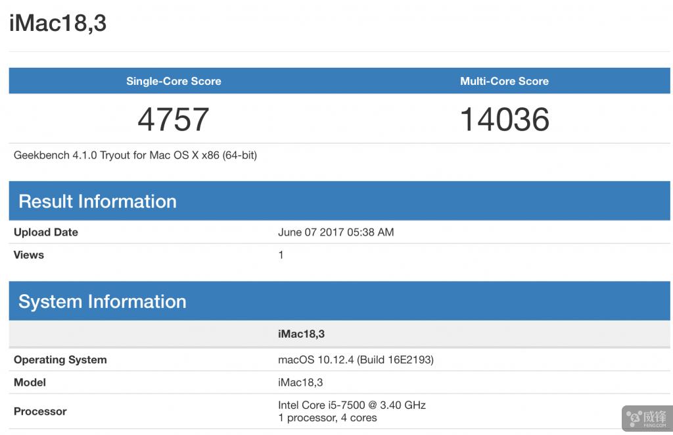Click the multi-core score value 14036
The width and height of the screenshot is (673, 435).
coord(504,119)
